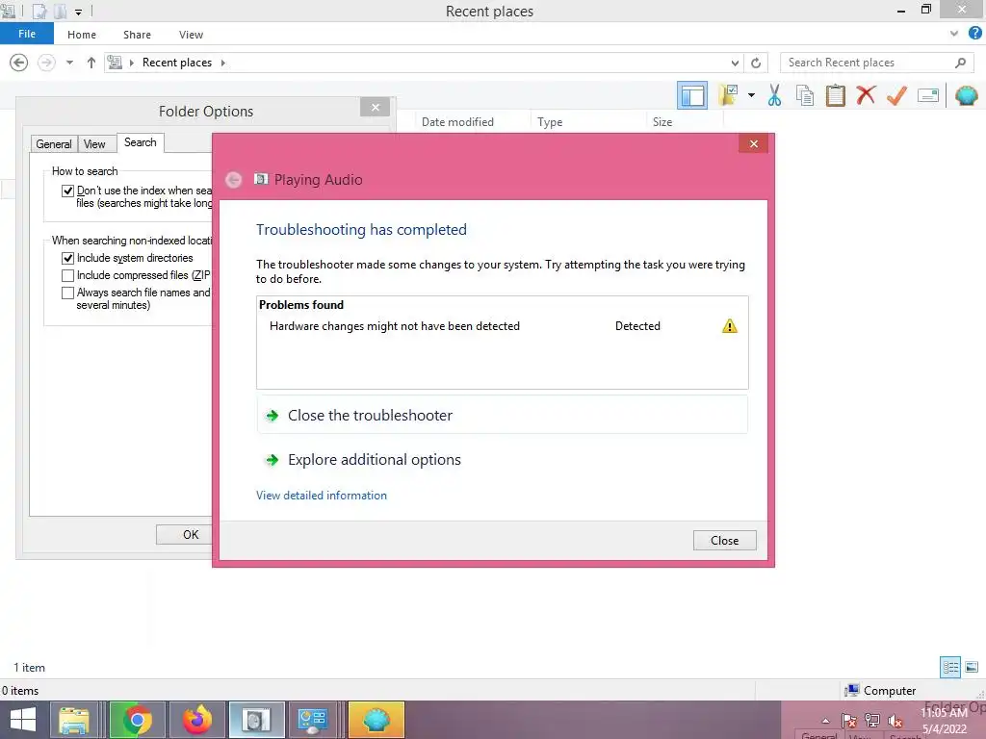Screen dimensions: 986x739
Task: Click the Explorer forward arrow button
Action: click(x=46, y=63)
